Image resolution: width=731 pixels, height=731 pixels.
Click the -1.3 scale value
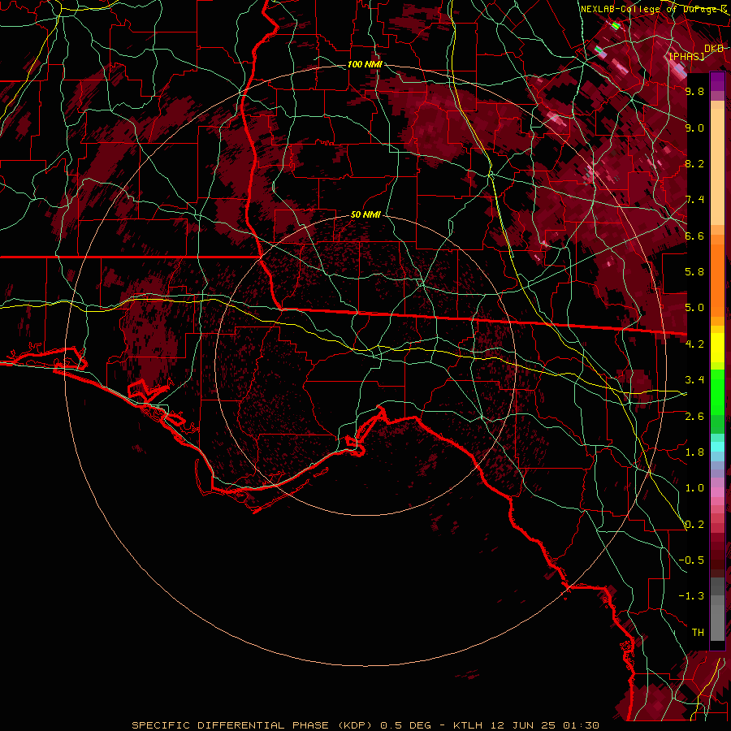pyautogui.click(x=691, y=596)
